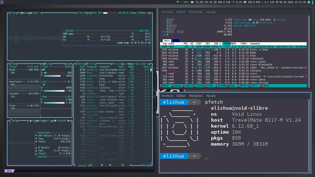315x177 pixels.
Task: Select the NetworkManage row in btop process list
Action: click(x=114, y=127)
